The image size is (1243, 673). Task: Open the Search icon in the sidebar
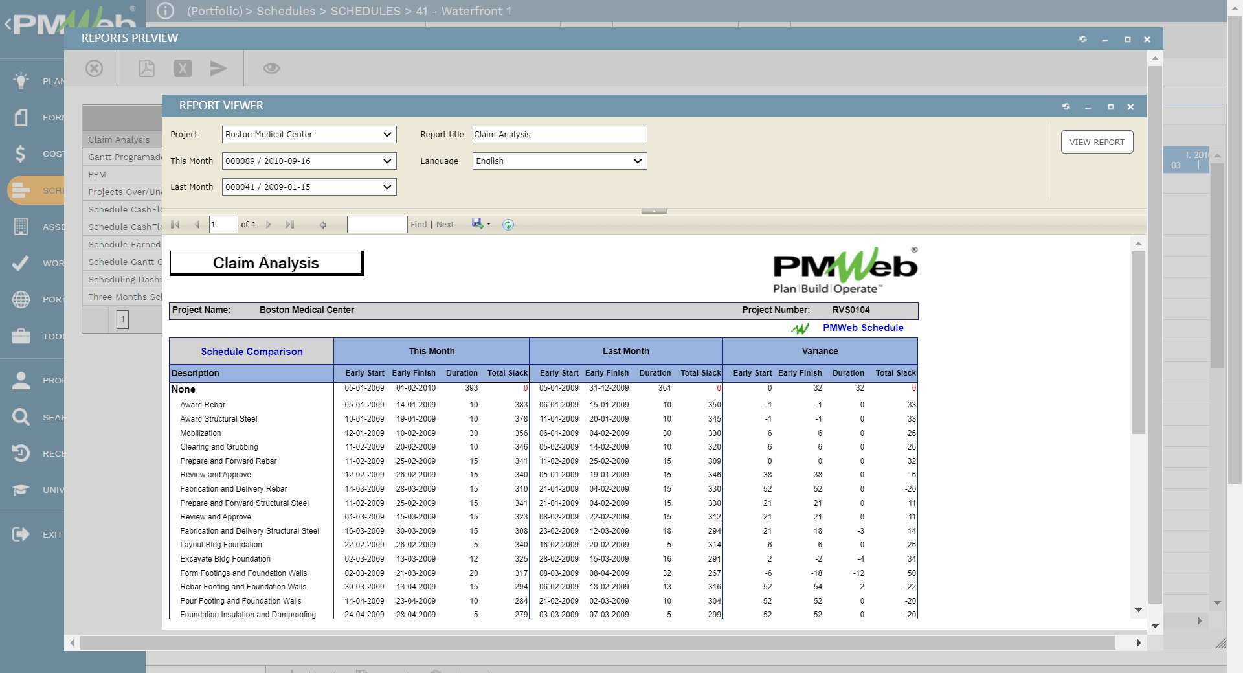pyautogui.click(x=20, y=416)
